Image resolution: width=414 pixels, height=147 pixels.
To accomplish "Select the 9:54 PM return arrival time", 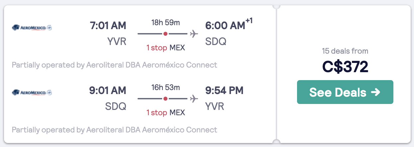I will point(225,90).
